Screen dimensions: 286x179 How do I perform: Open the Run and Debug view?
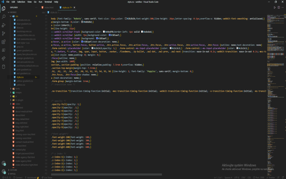(x=4, y=25)
